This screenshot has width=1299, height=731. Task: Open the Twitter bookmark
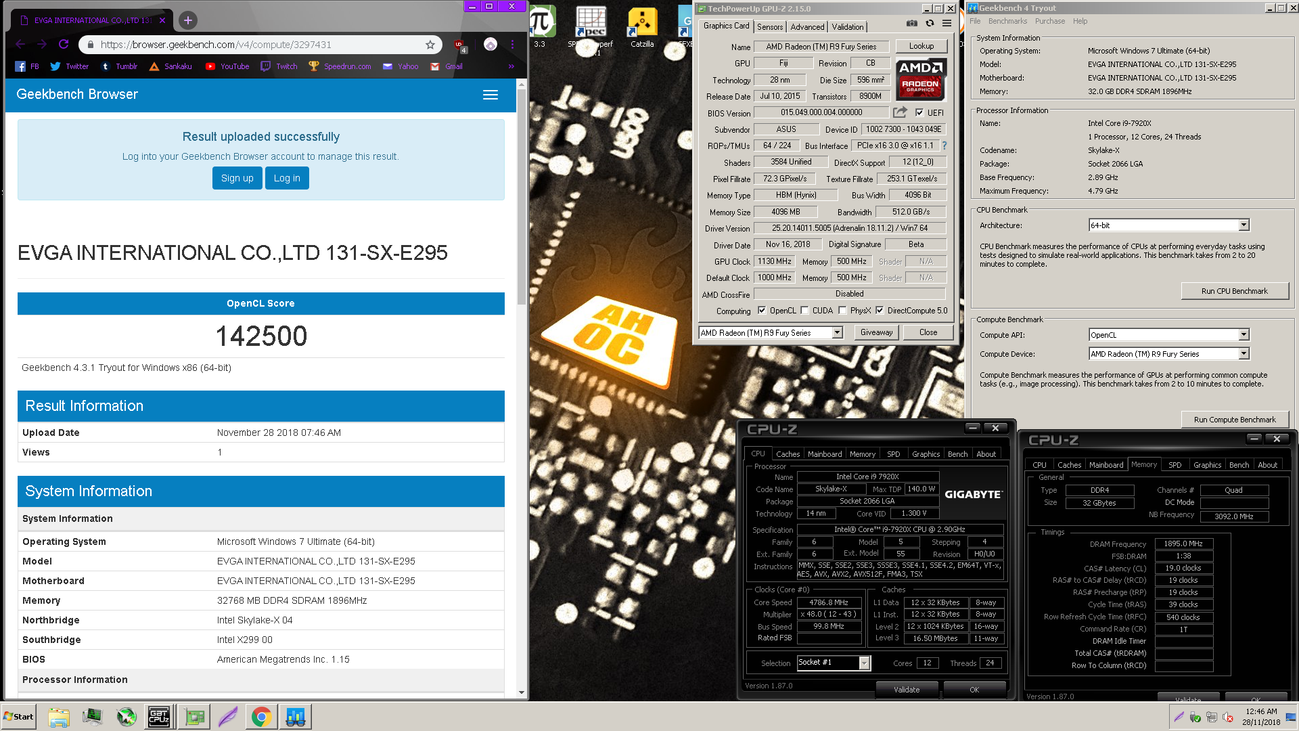70,66
